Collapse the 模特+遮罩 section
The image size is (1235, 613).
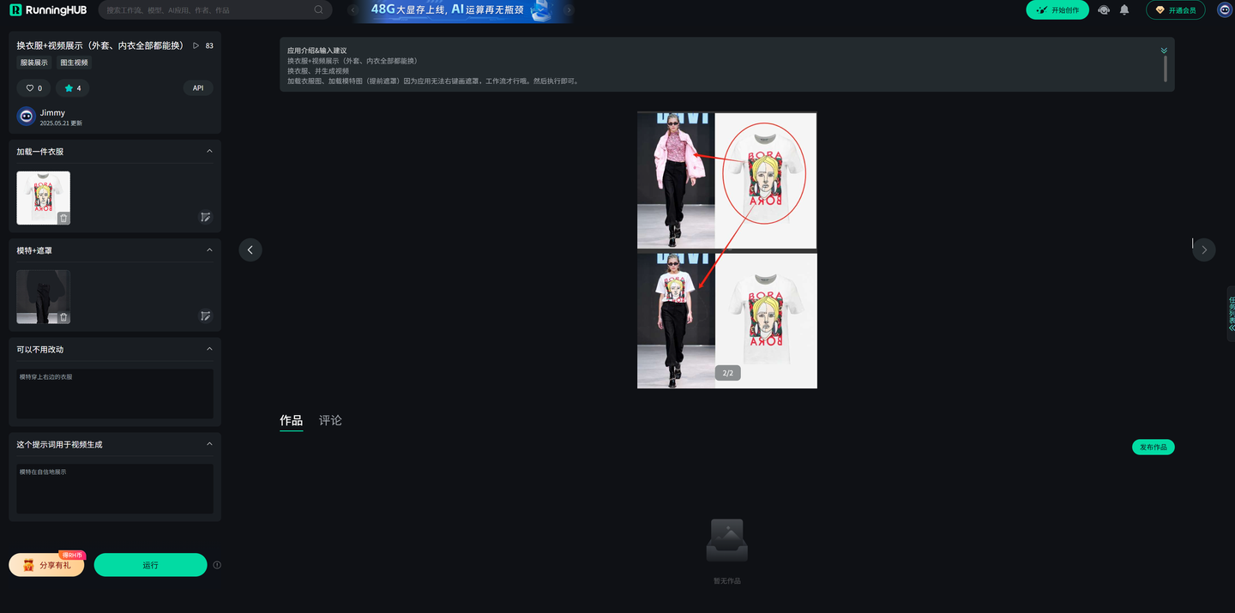coord(209,250)
